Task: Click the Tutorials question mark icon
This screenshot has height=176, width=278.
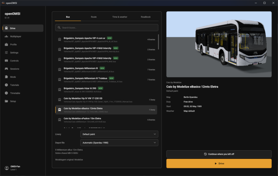Action: [x=7, y=85]
